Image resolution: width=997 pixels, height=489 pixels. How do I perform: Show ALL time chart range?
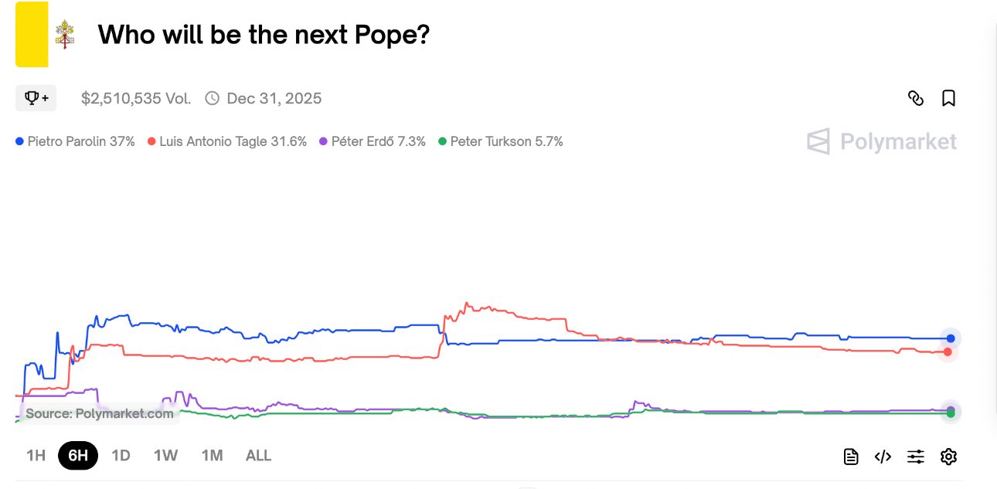pyautogui.click(x=258, y=456)
